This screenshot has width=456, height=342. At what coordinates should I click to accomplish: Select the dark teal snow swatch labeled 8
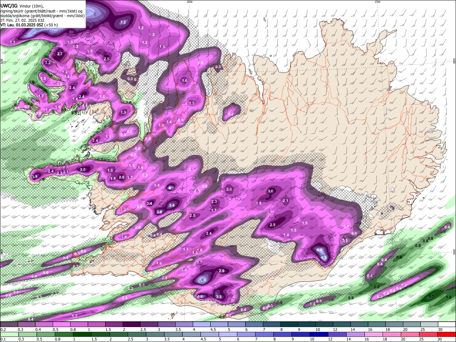(290, 325)
